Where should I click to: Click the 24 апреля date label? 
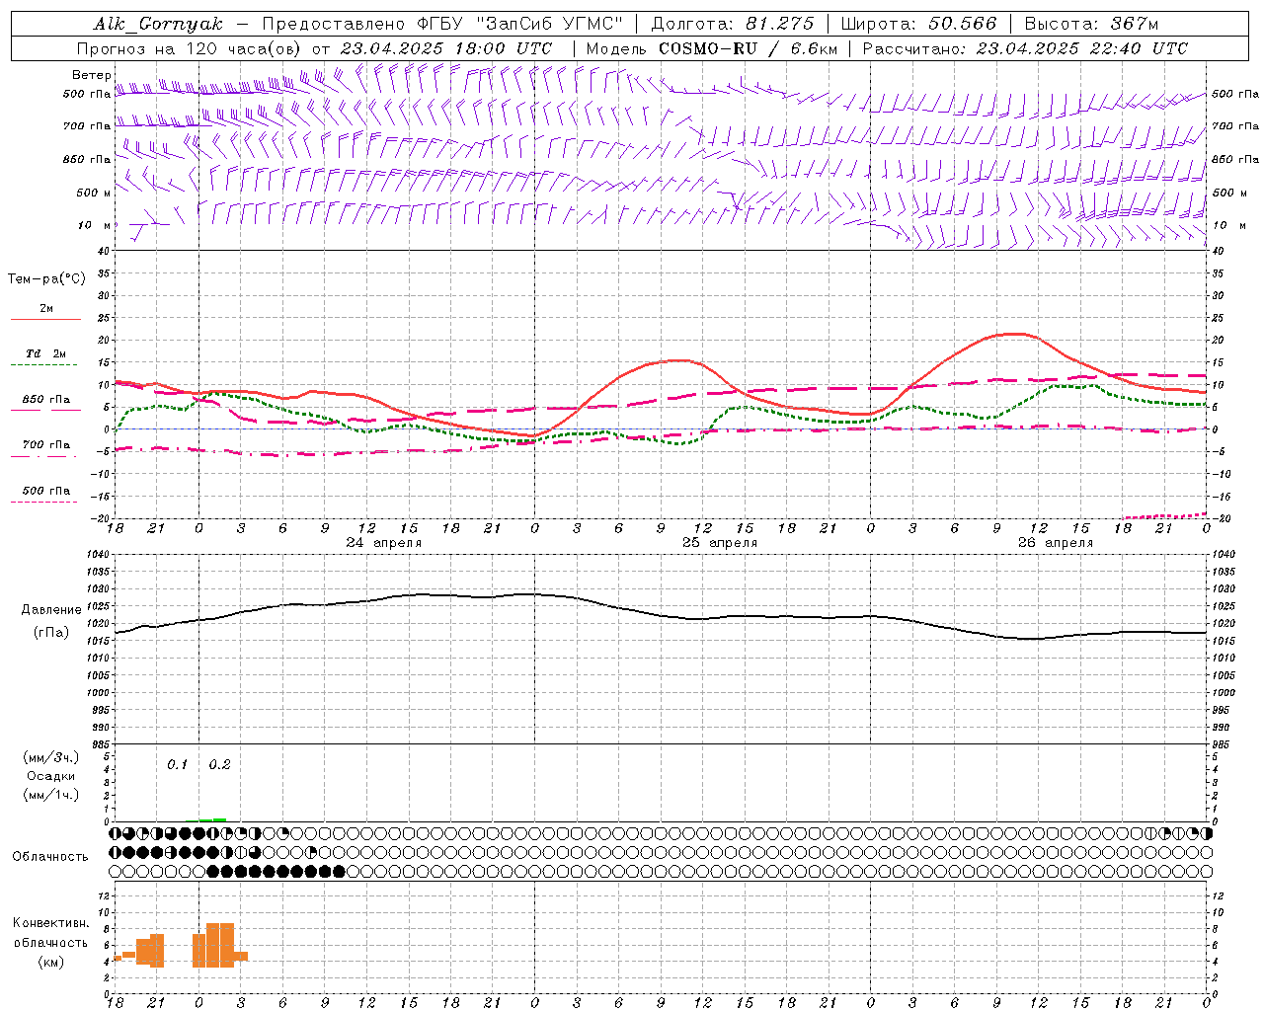[383, 543]
